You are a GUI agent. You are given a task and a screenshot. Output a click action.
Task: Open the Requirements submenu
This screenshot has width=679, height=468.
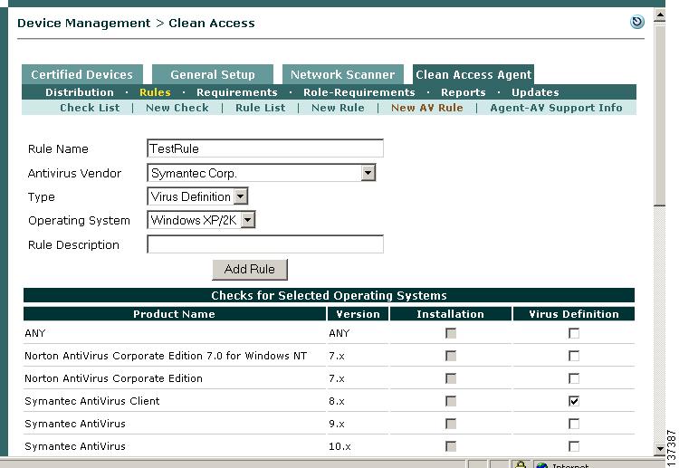coord(236,92)
